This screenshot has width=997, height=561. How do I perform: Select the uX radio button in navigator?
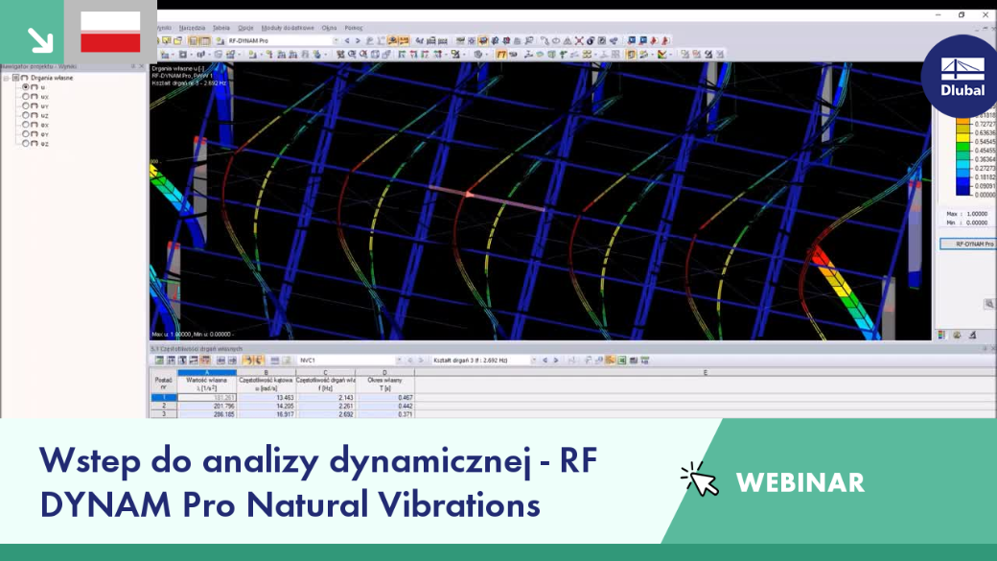click(26, 97)
